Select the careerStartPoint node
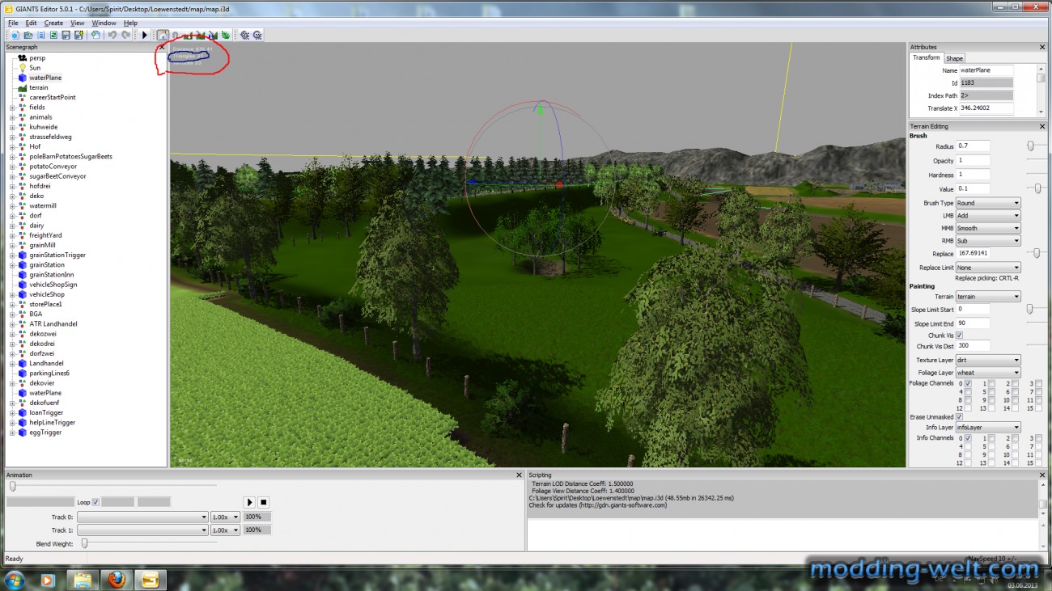 pos(53,97)
